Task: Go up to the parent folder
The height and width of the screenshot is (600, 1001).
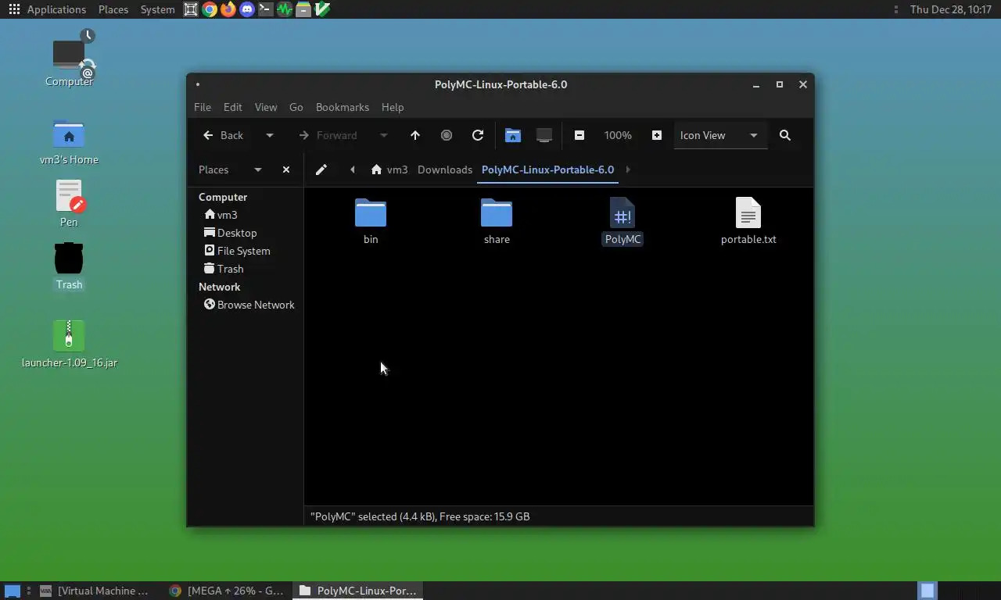Action: click(x=415, y=135)
